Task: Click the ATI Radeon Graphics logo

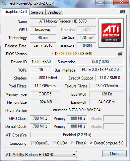Action: pos(111,33)
